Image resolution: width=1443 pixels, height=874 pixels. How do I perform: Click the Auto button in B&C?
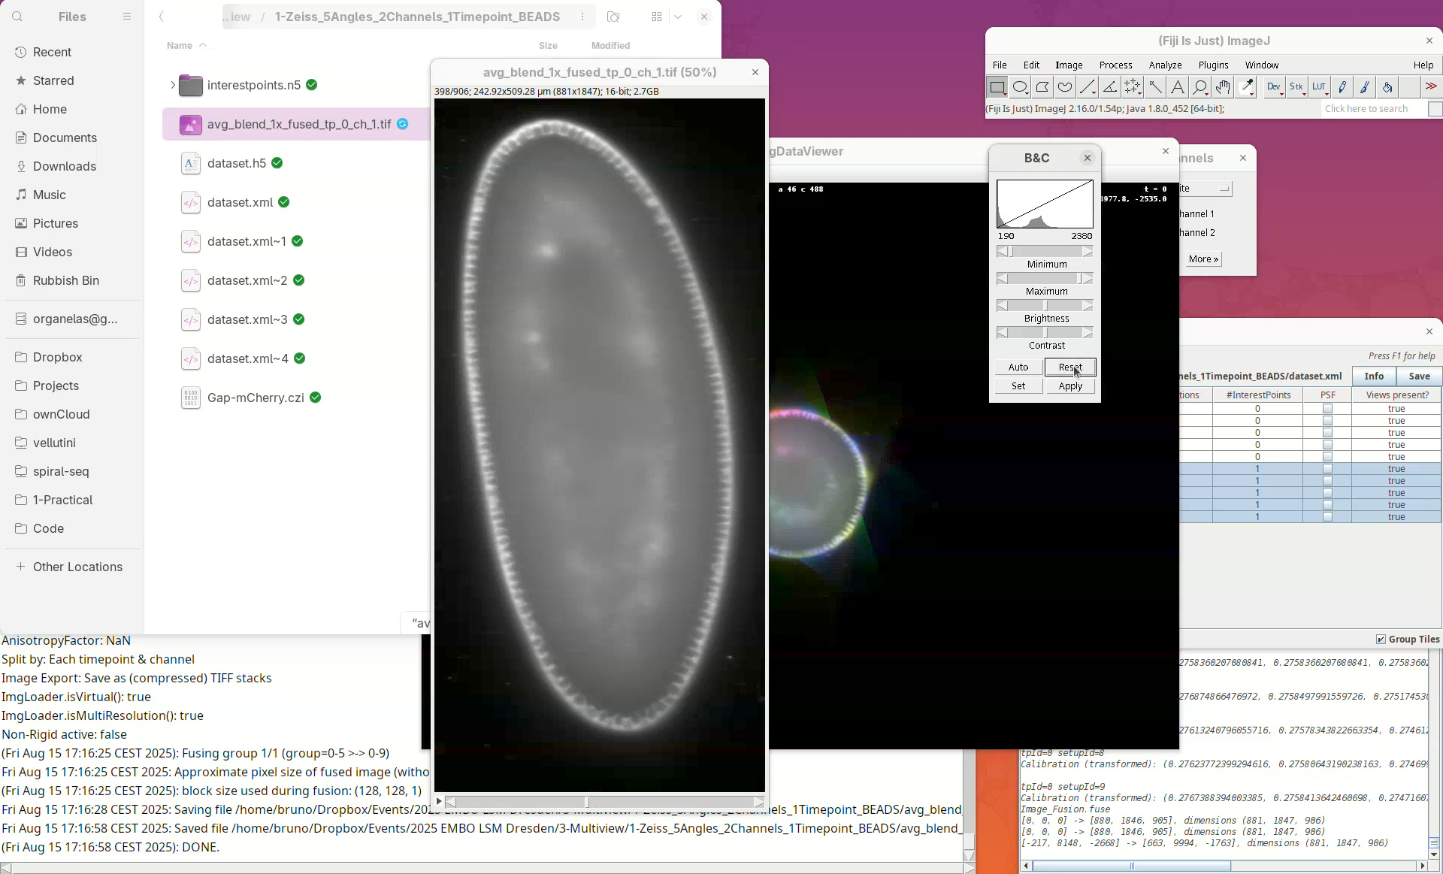click(1018, 367)
